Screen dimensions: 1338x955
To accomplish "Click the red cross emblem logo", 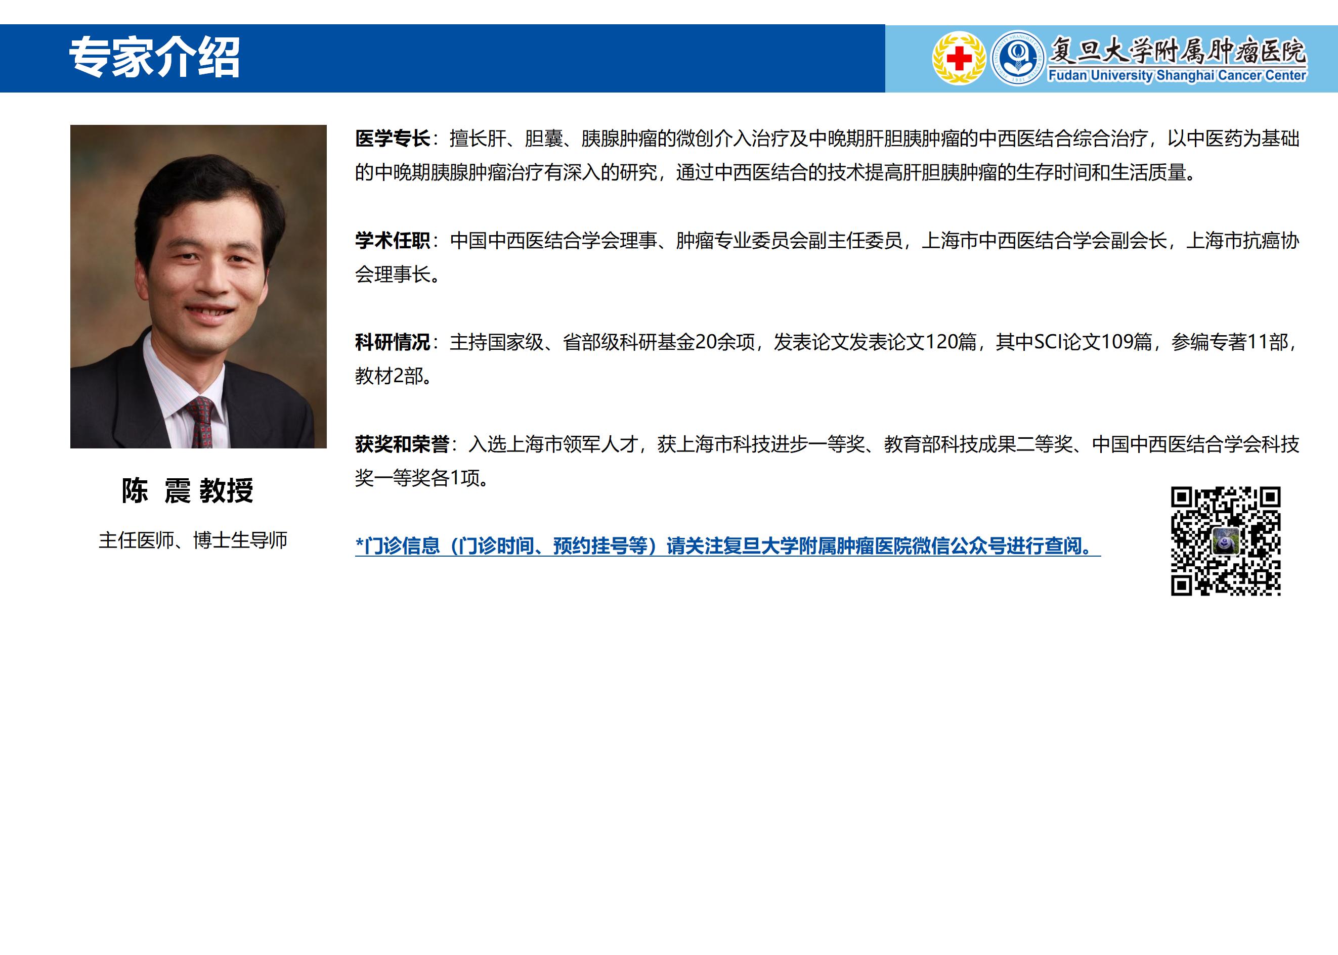I will click(x=959, y=58).
